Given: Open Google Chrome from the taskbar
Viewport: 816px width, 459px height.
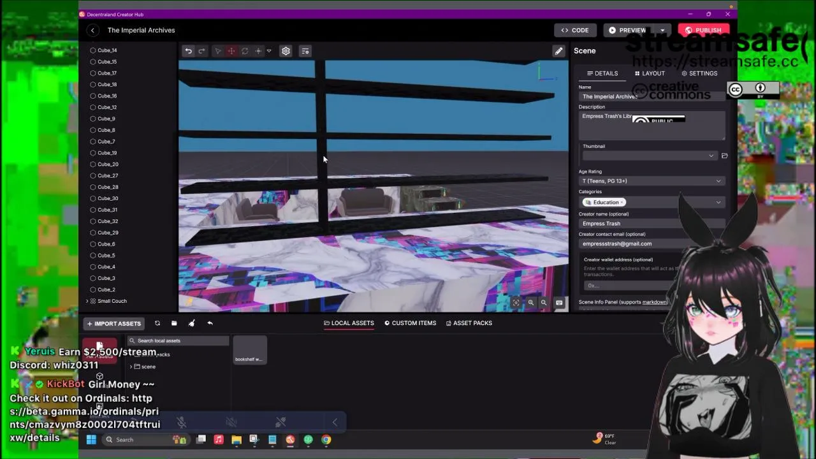Looking at the screenshot, I should [x=326, y=439].
